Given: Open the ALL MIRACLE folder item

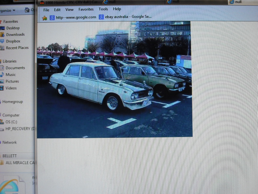Looking at the screenshot, I should 18,162.
